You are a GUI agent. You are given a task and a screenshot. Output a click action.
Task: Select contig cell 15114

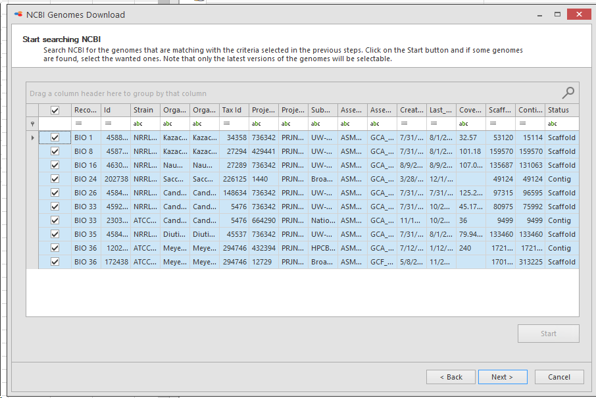pos(530,137)
